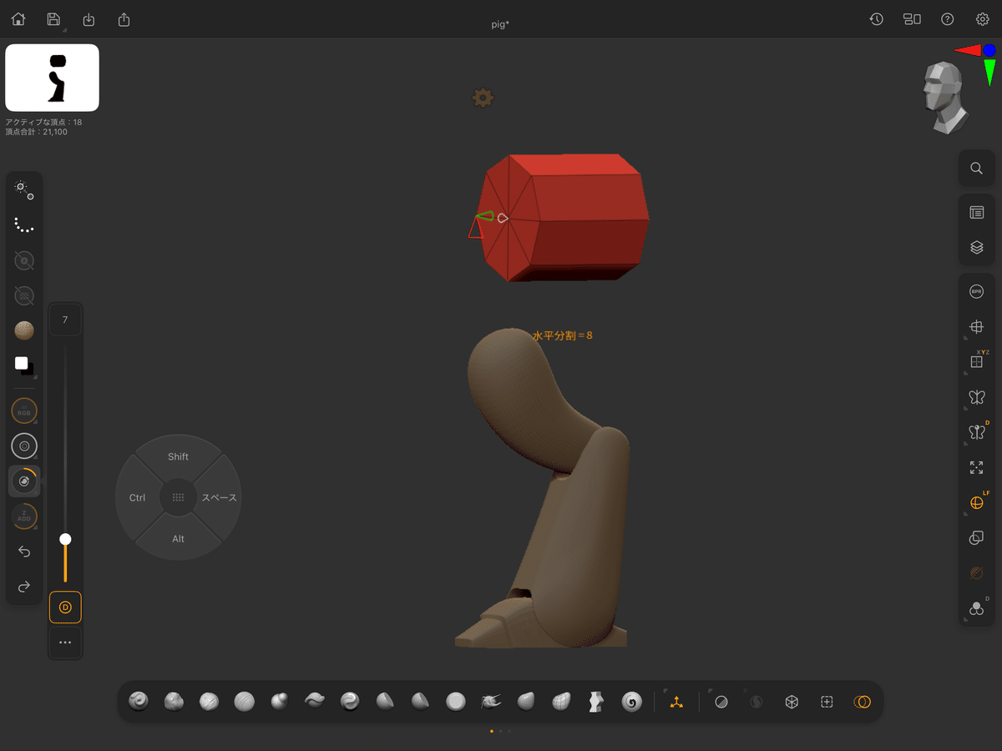The image size is (1002, 751).
Task: Open the more options menu below the D button
Action: click(x=65, y=643)
